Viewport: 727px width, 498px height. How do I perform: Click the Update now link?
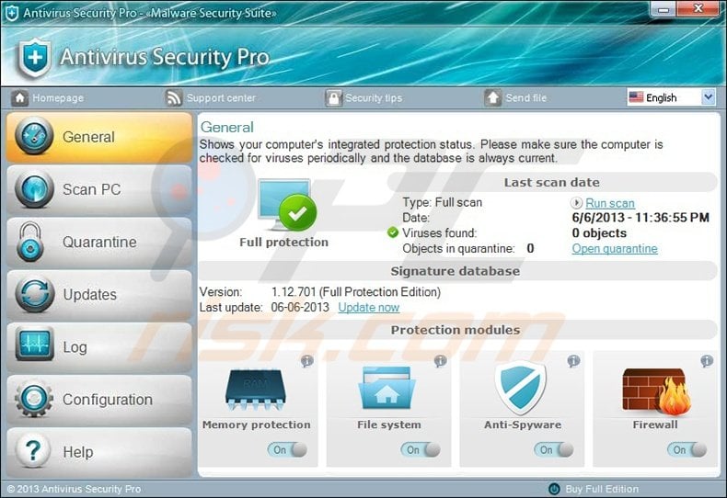[x=369, y=307]
